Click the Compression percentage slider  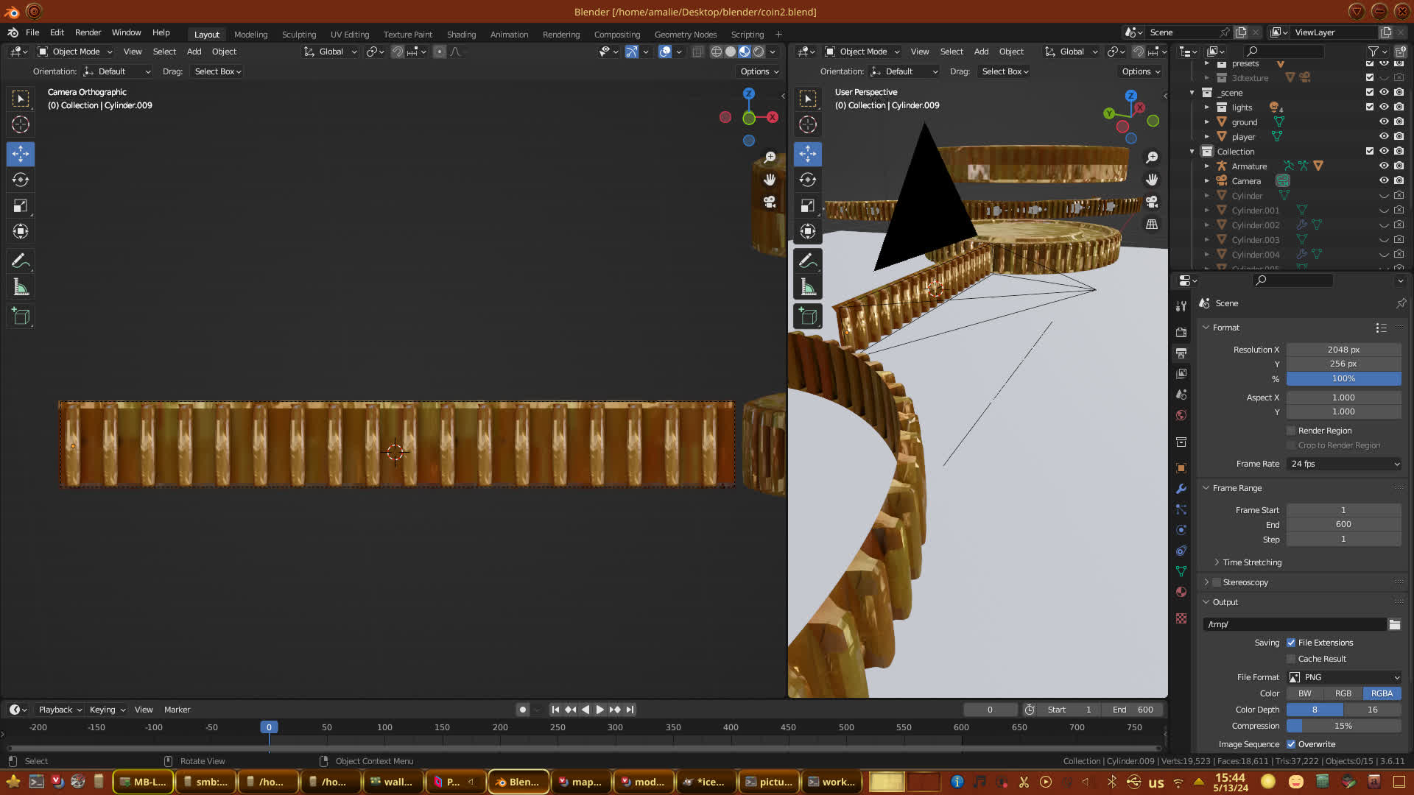point(1343,726)
